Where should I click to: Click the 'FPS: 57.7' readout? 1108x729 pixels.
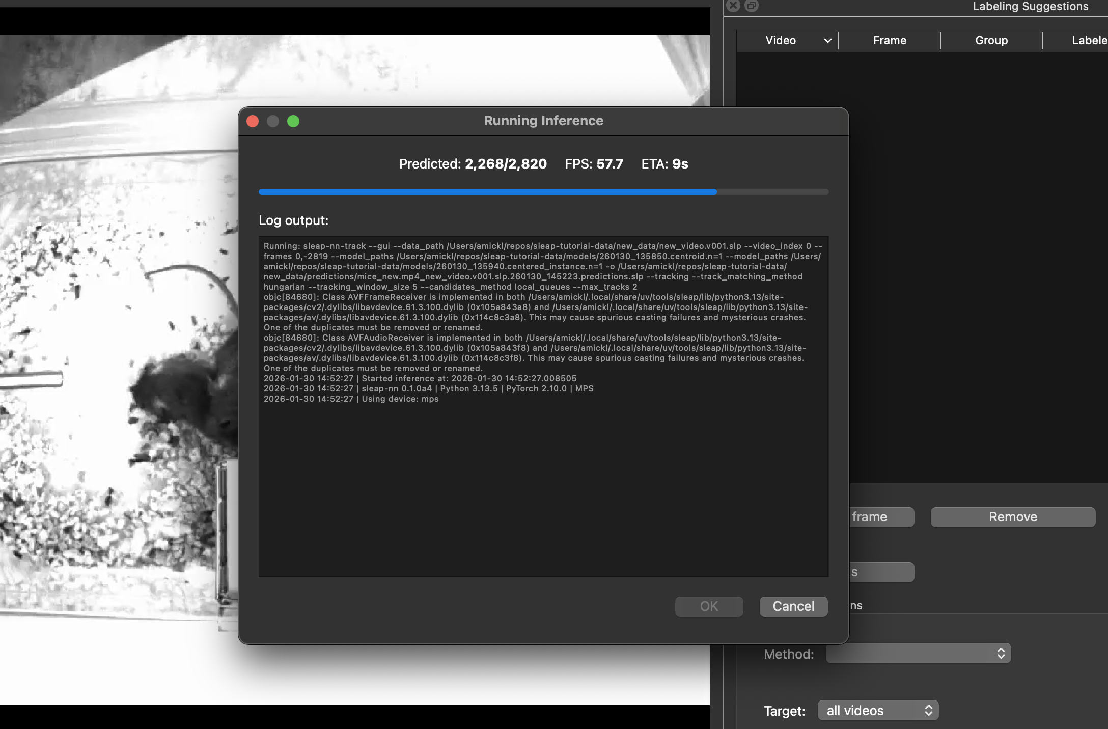click(x=594, y=164)
